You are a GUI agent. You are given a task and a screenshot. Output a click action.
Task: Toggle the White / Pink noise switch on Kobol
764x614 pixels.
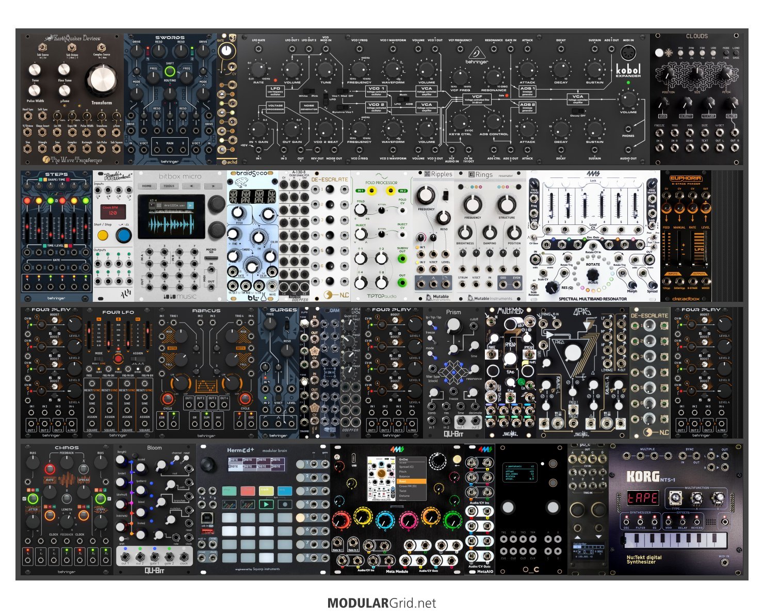click(x=309, y=91)
